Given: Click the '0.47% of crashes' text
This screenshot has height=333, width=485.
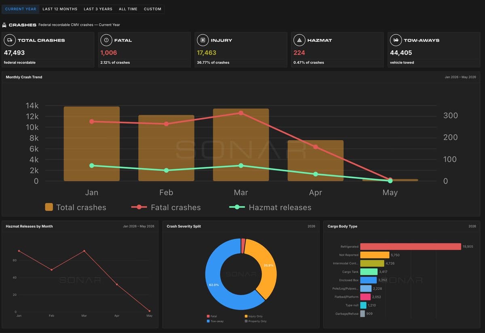Looking at the screenshot, I should click(x=309, y=63).
